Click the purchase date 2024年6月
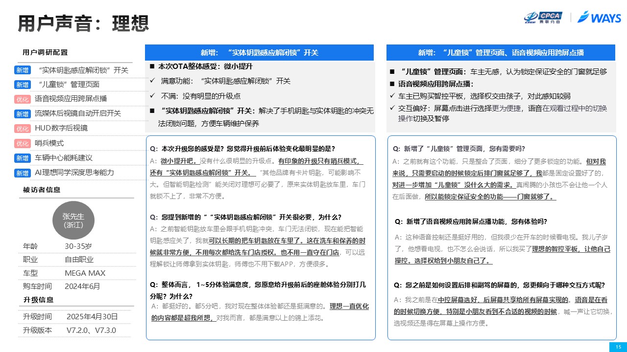627x352 pixels. coord(82,286)
